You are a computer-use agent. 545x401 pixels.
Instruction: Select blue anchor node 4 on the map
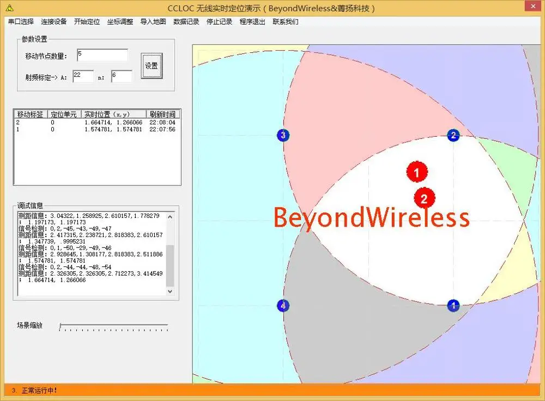click(283, 306)
